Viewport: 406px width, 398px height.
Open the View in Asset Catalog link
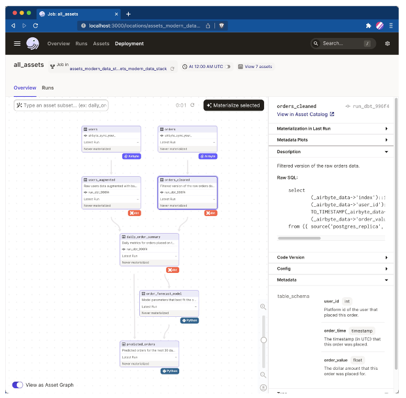(x=305, y=115)
